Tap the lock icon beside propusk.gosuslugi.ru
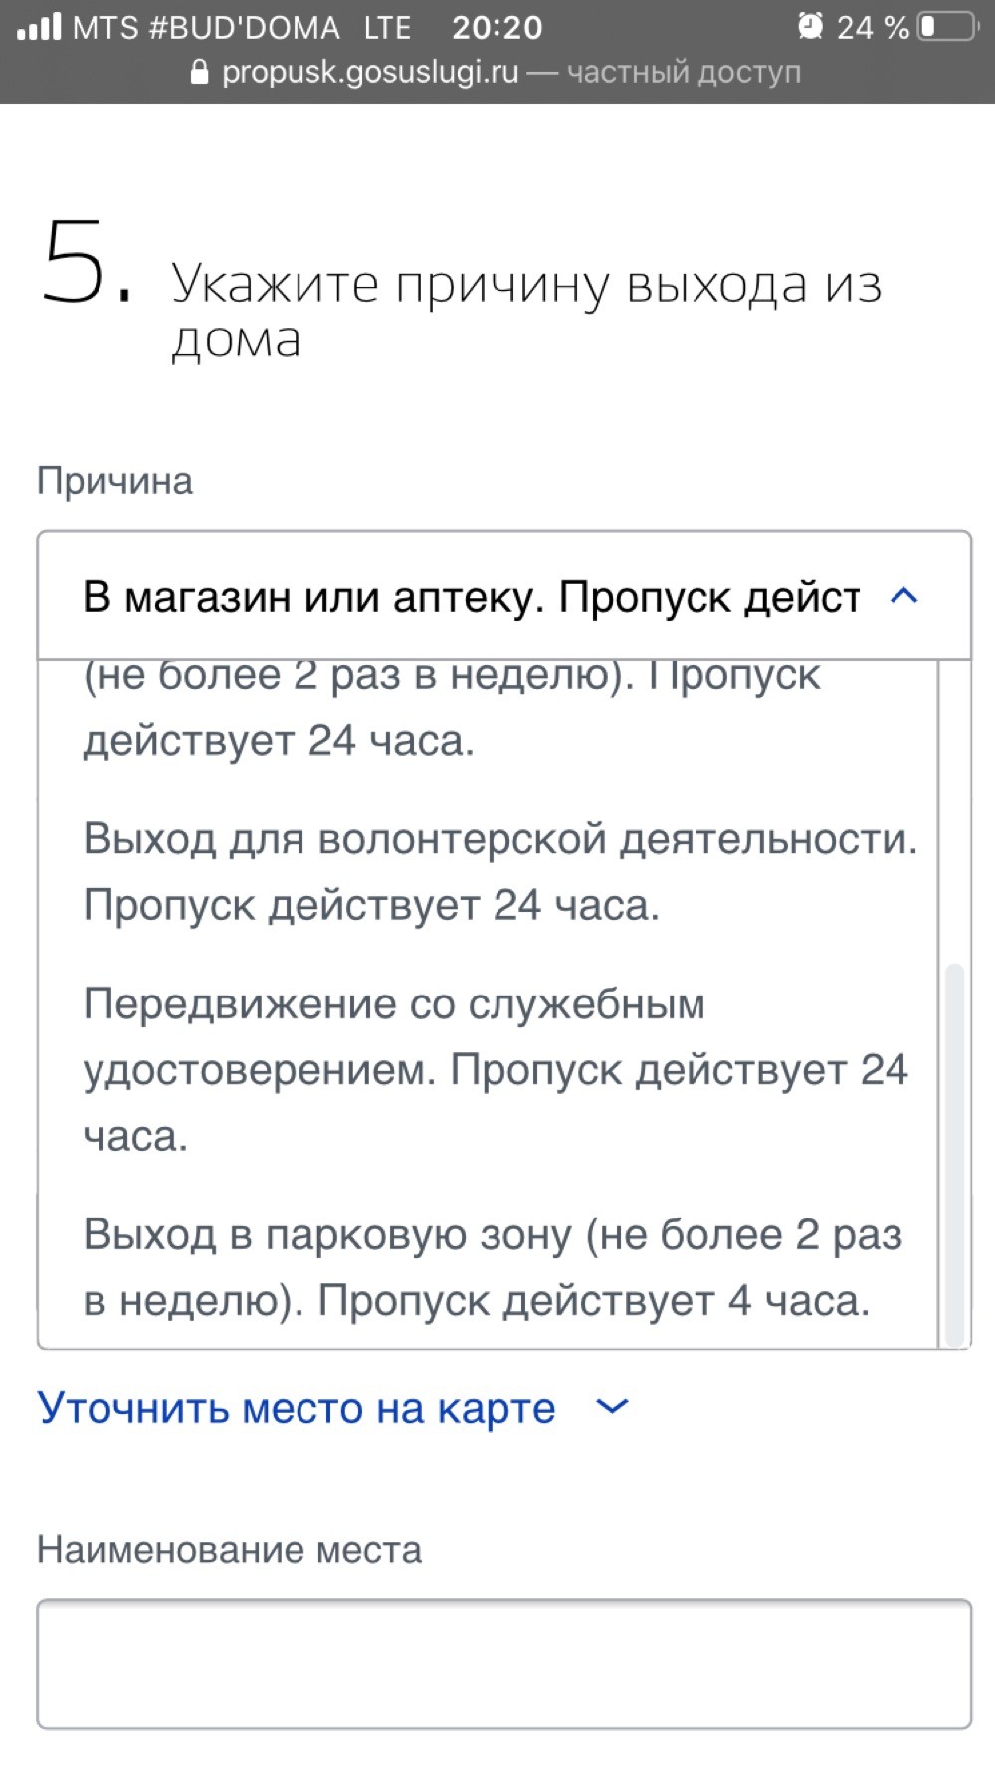This screenshot has width=995, height=1771. (200, 73)
